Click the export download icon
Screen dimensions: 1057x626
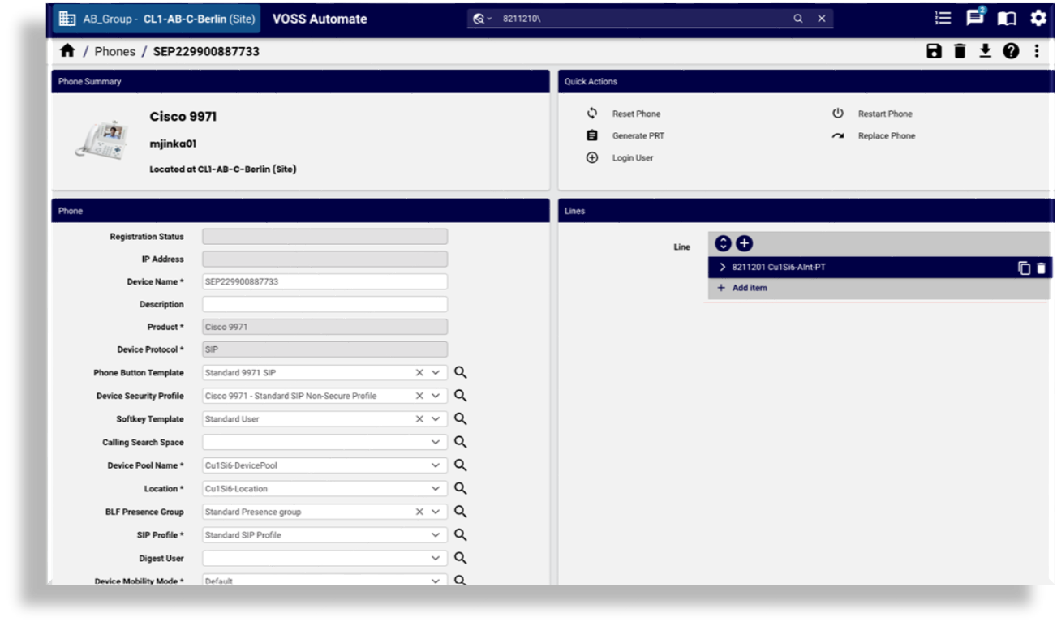pos(985,51)
